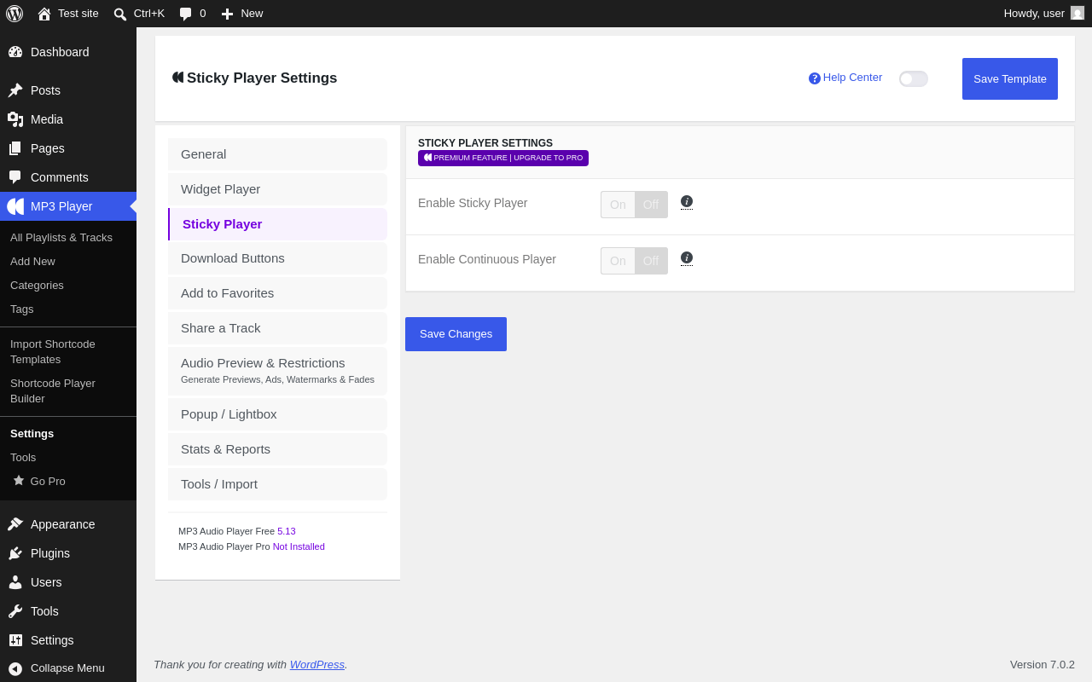Click the MP3 Player logo icon in sidebar
Viewport: 1092px width, 682px height.
15,206
